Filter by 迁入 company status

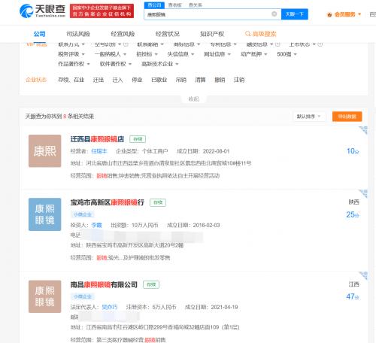(117, 80)
